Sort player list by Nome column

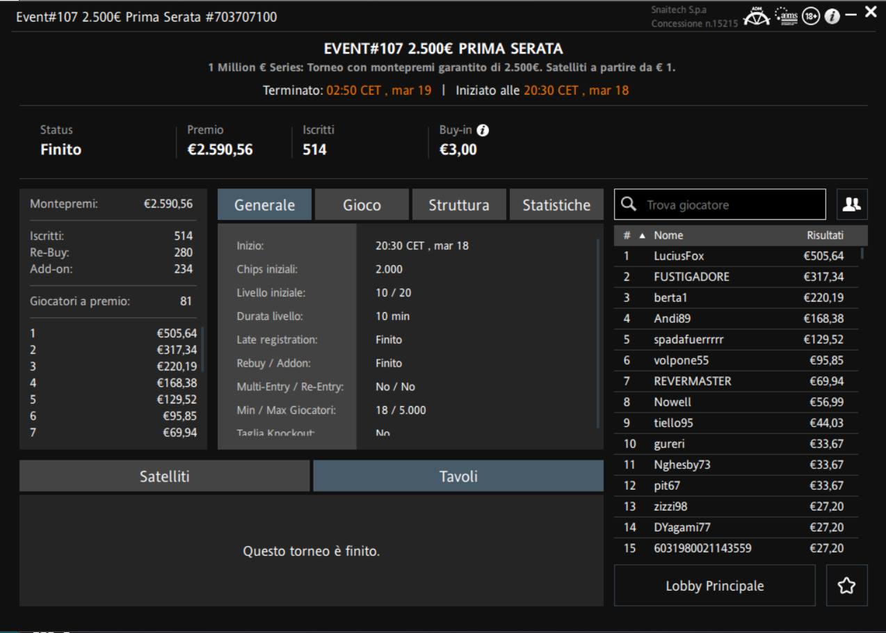pos(668,235)
